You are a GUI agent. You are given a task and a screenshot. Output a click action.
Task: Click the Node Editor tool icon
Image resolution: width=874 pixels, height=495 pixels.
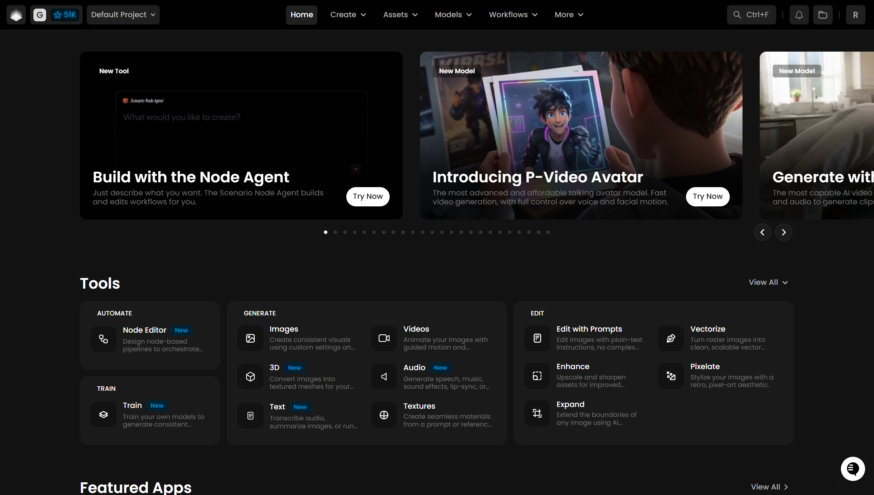(103, 339)
